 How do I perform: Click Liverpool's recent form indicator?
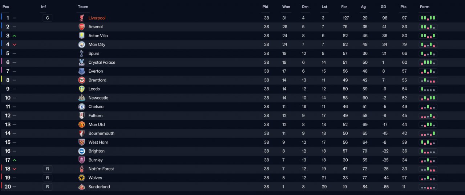pyautogui.click(x=428, y=18)
